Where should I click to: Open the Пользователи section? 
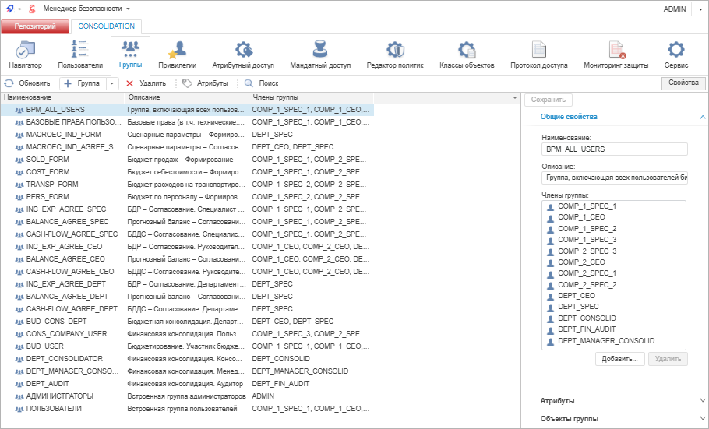pos(80,55)
